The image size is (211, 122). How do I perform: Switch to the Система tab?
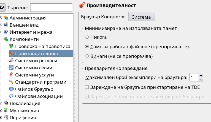click(x=142, y=17)
